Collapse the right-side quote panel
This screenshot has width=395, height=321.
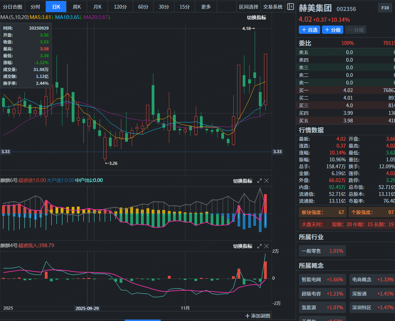[290, 7]
